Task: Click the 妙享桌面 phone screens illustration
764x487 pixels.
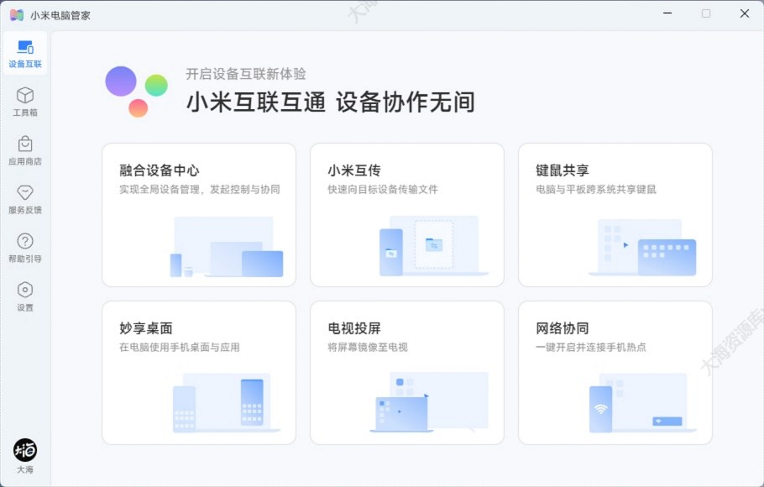Action: tap(227, 403)
